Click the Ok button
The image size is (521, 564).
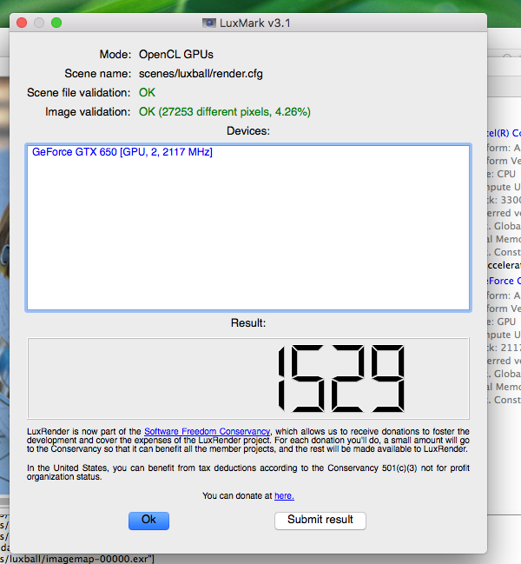pos(148,521)
